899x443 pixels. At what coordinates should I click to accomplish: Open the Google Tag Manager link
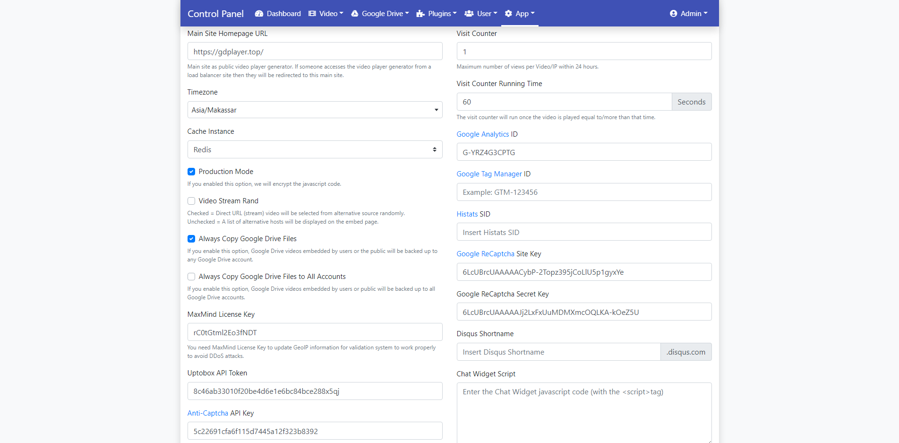489,174
